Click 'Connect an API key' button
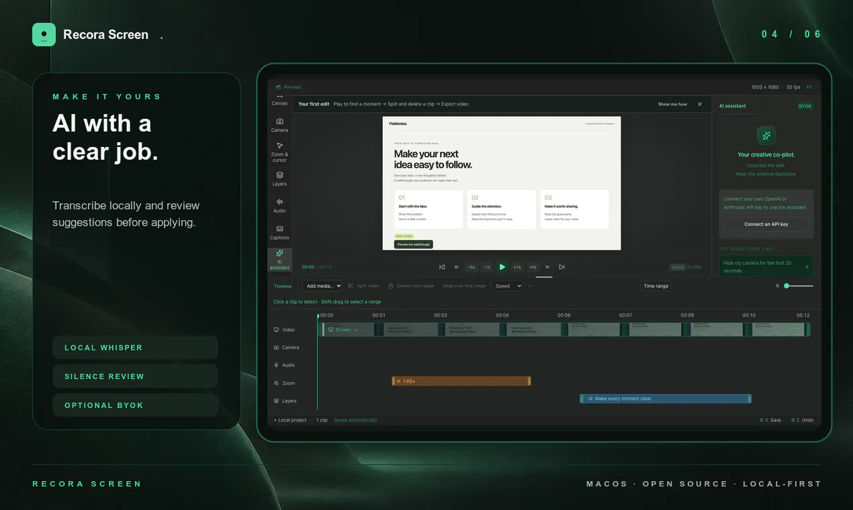853x510 pixels. coord(766,224)
